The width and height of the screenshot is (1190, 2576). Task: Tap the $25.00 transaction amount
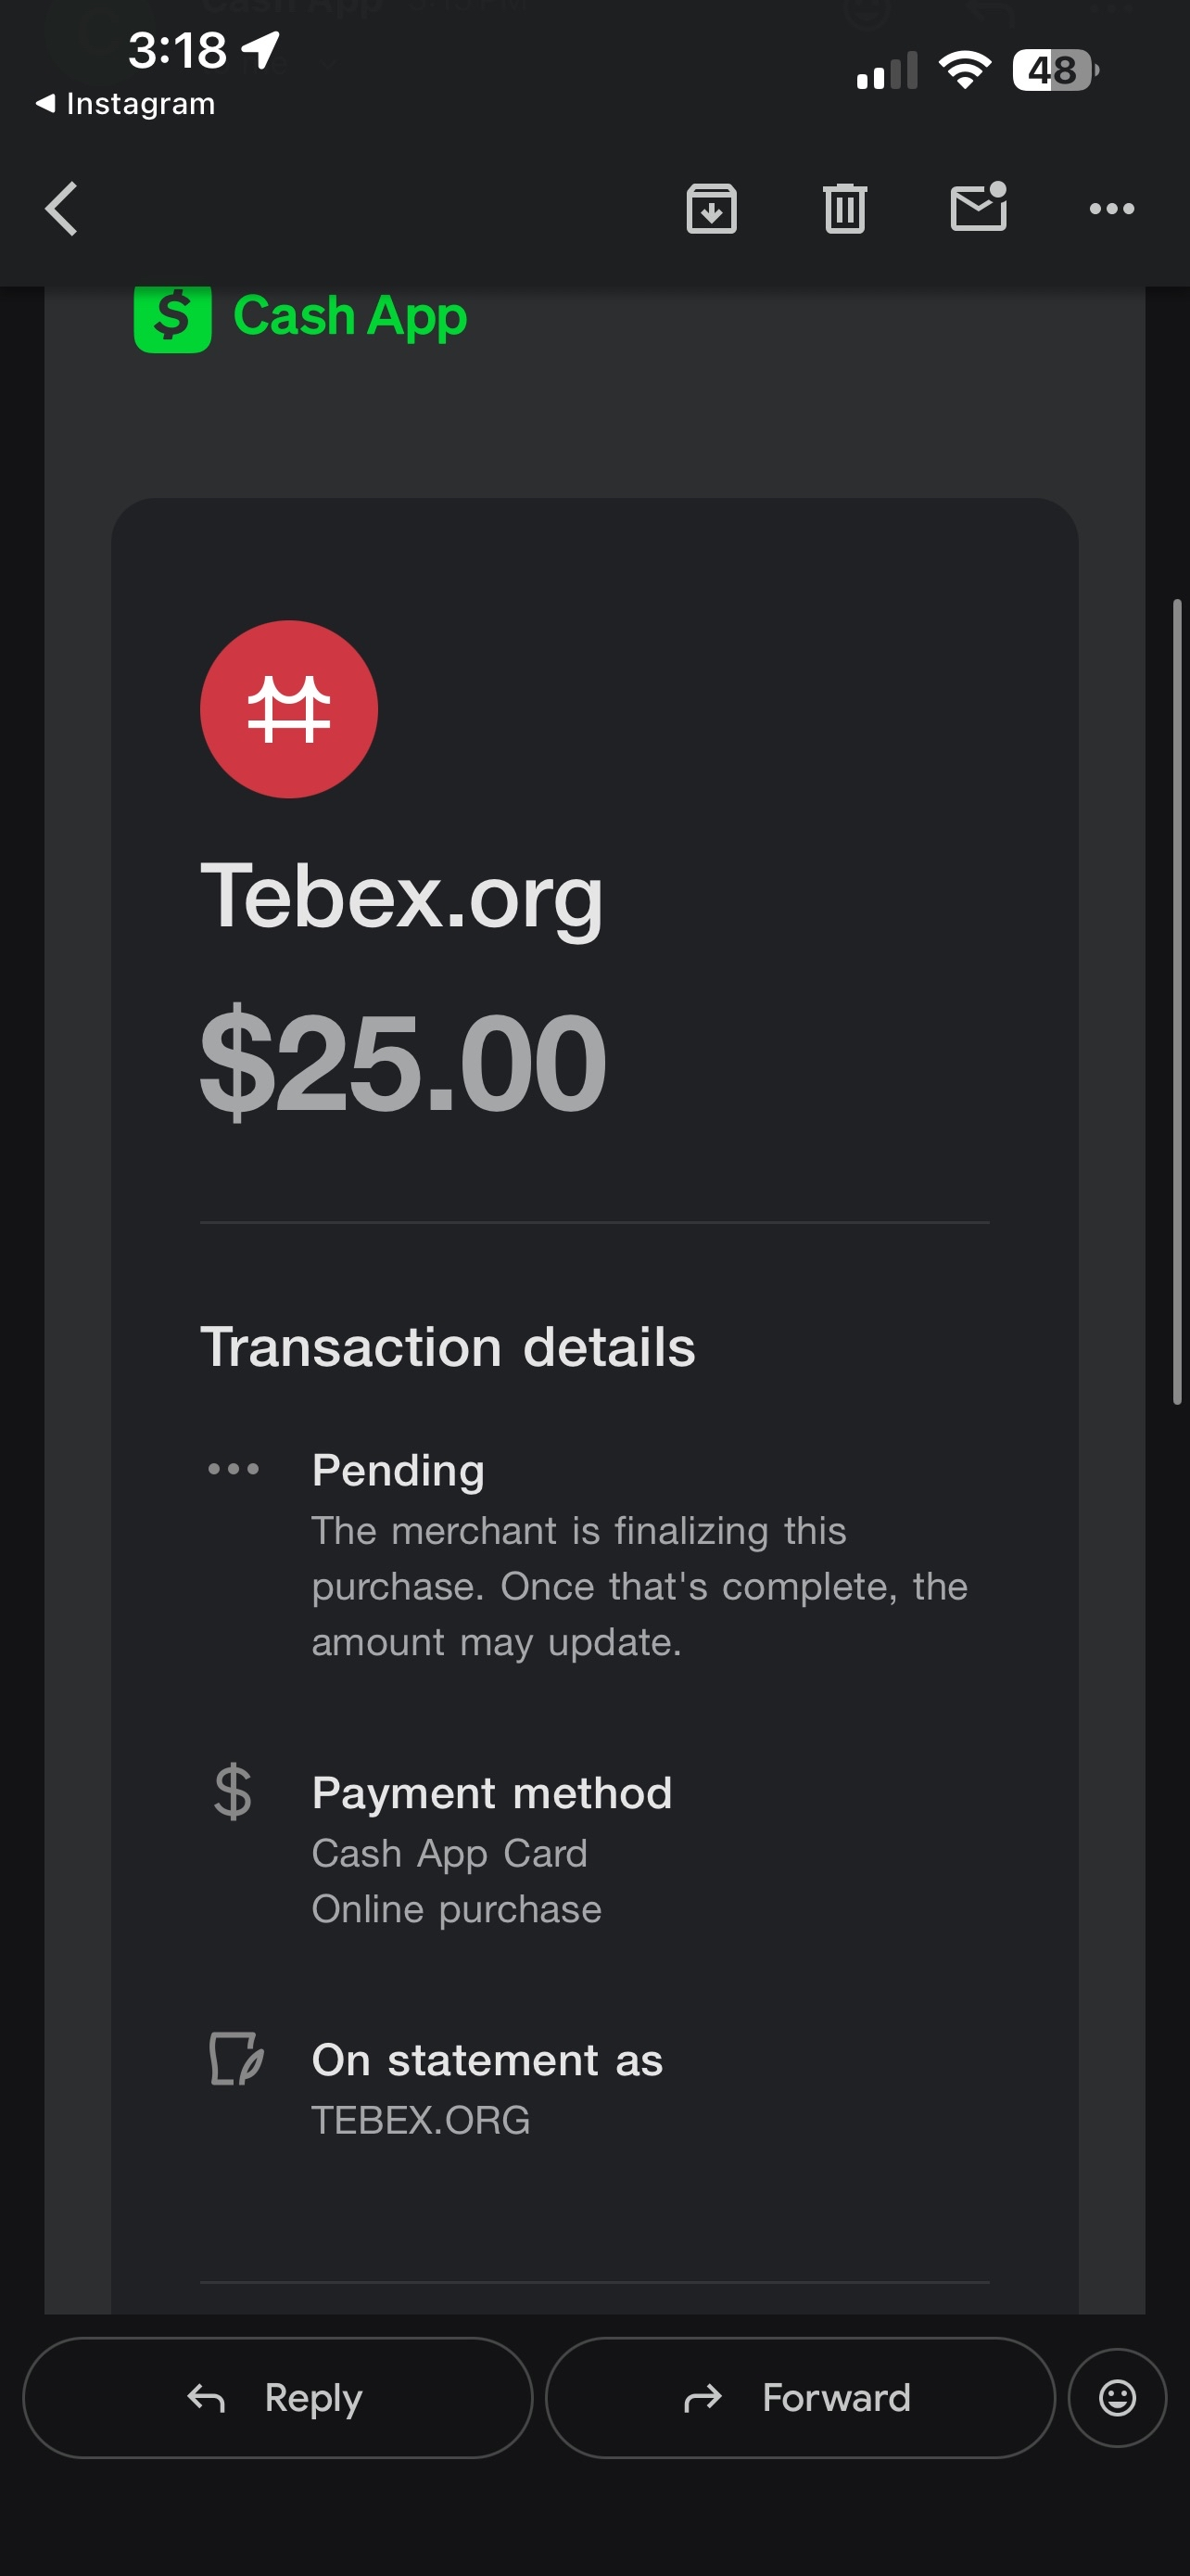402,1062
